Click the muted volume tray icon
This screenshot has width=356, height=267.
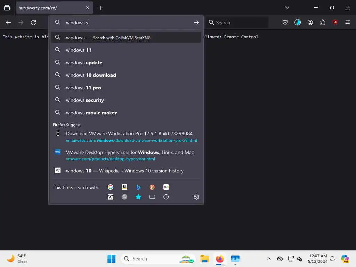click(300, 259)
